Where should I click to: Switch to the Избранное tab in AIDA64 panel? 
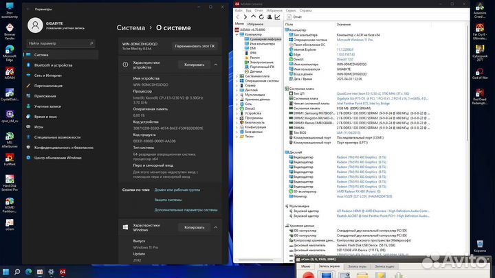click(255, 24)
